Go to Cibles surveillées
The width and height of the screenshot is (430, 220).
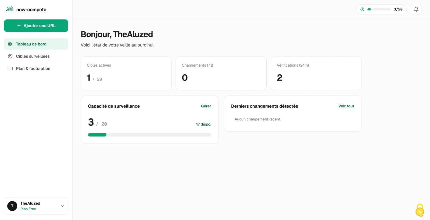pyautogui.click(x=36, y=56)
